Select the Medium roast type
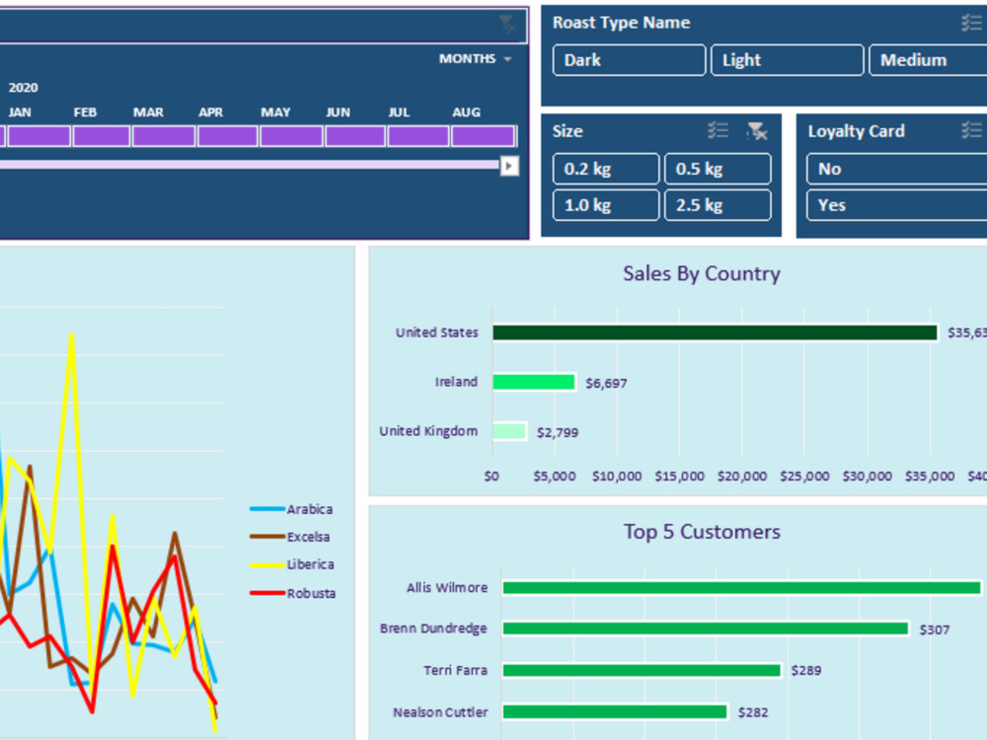Screen dimensions: 987x740 pos(928,60)
